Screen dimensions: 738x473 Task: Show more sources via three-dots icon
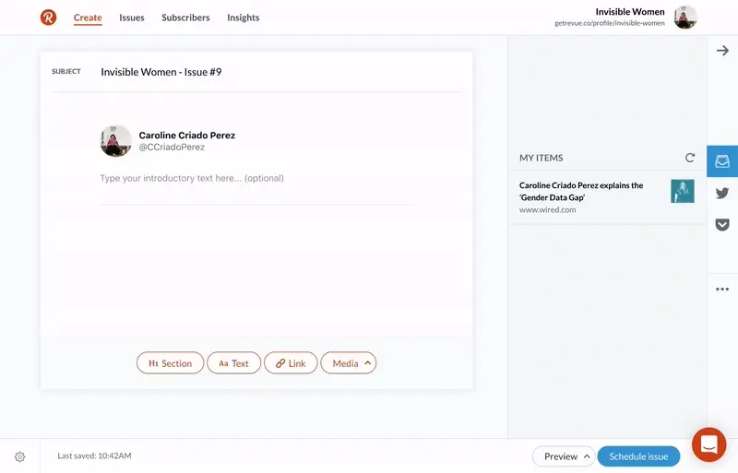(x=722, y=289)
